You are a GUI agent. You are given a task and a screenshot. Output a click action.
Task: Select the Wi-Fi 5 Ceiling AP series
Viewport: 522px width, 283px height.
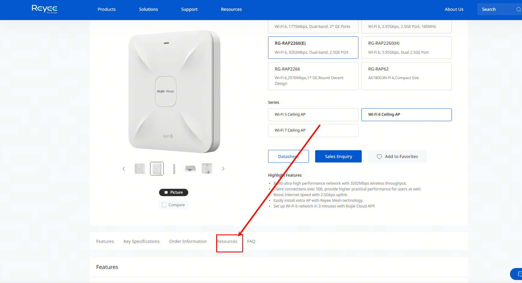coord(313,115)
